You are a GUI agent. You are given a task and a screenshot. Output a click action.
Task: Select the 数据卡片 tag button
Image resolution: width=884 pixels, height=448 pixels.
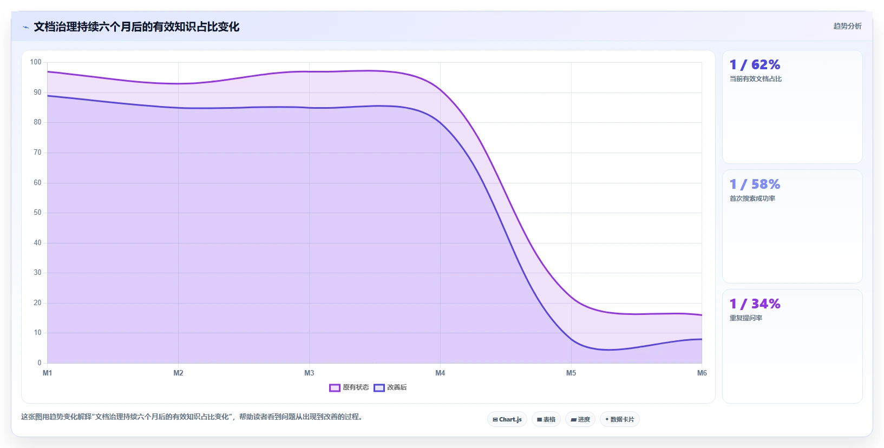tap(619, 419)
